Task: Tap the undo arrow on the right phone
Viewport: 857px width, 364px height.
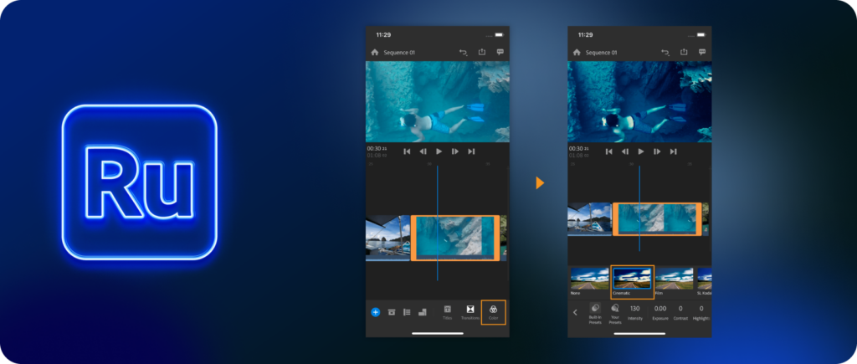Action: click(x=665, y=53)
